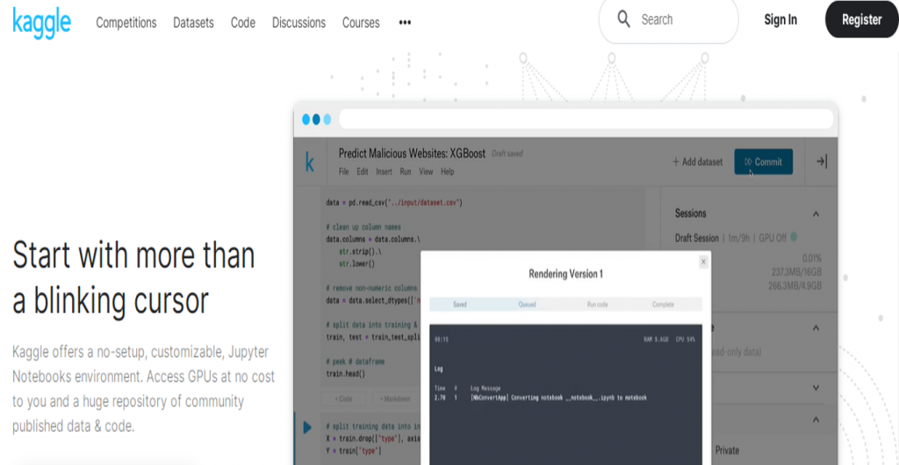Click the Private label in sidebar

(x=727, y=451)
